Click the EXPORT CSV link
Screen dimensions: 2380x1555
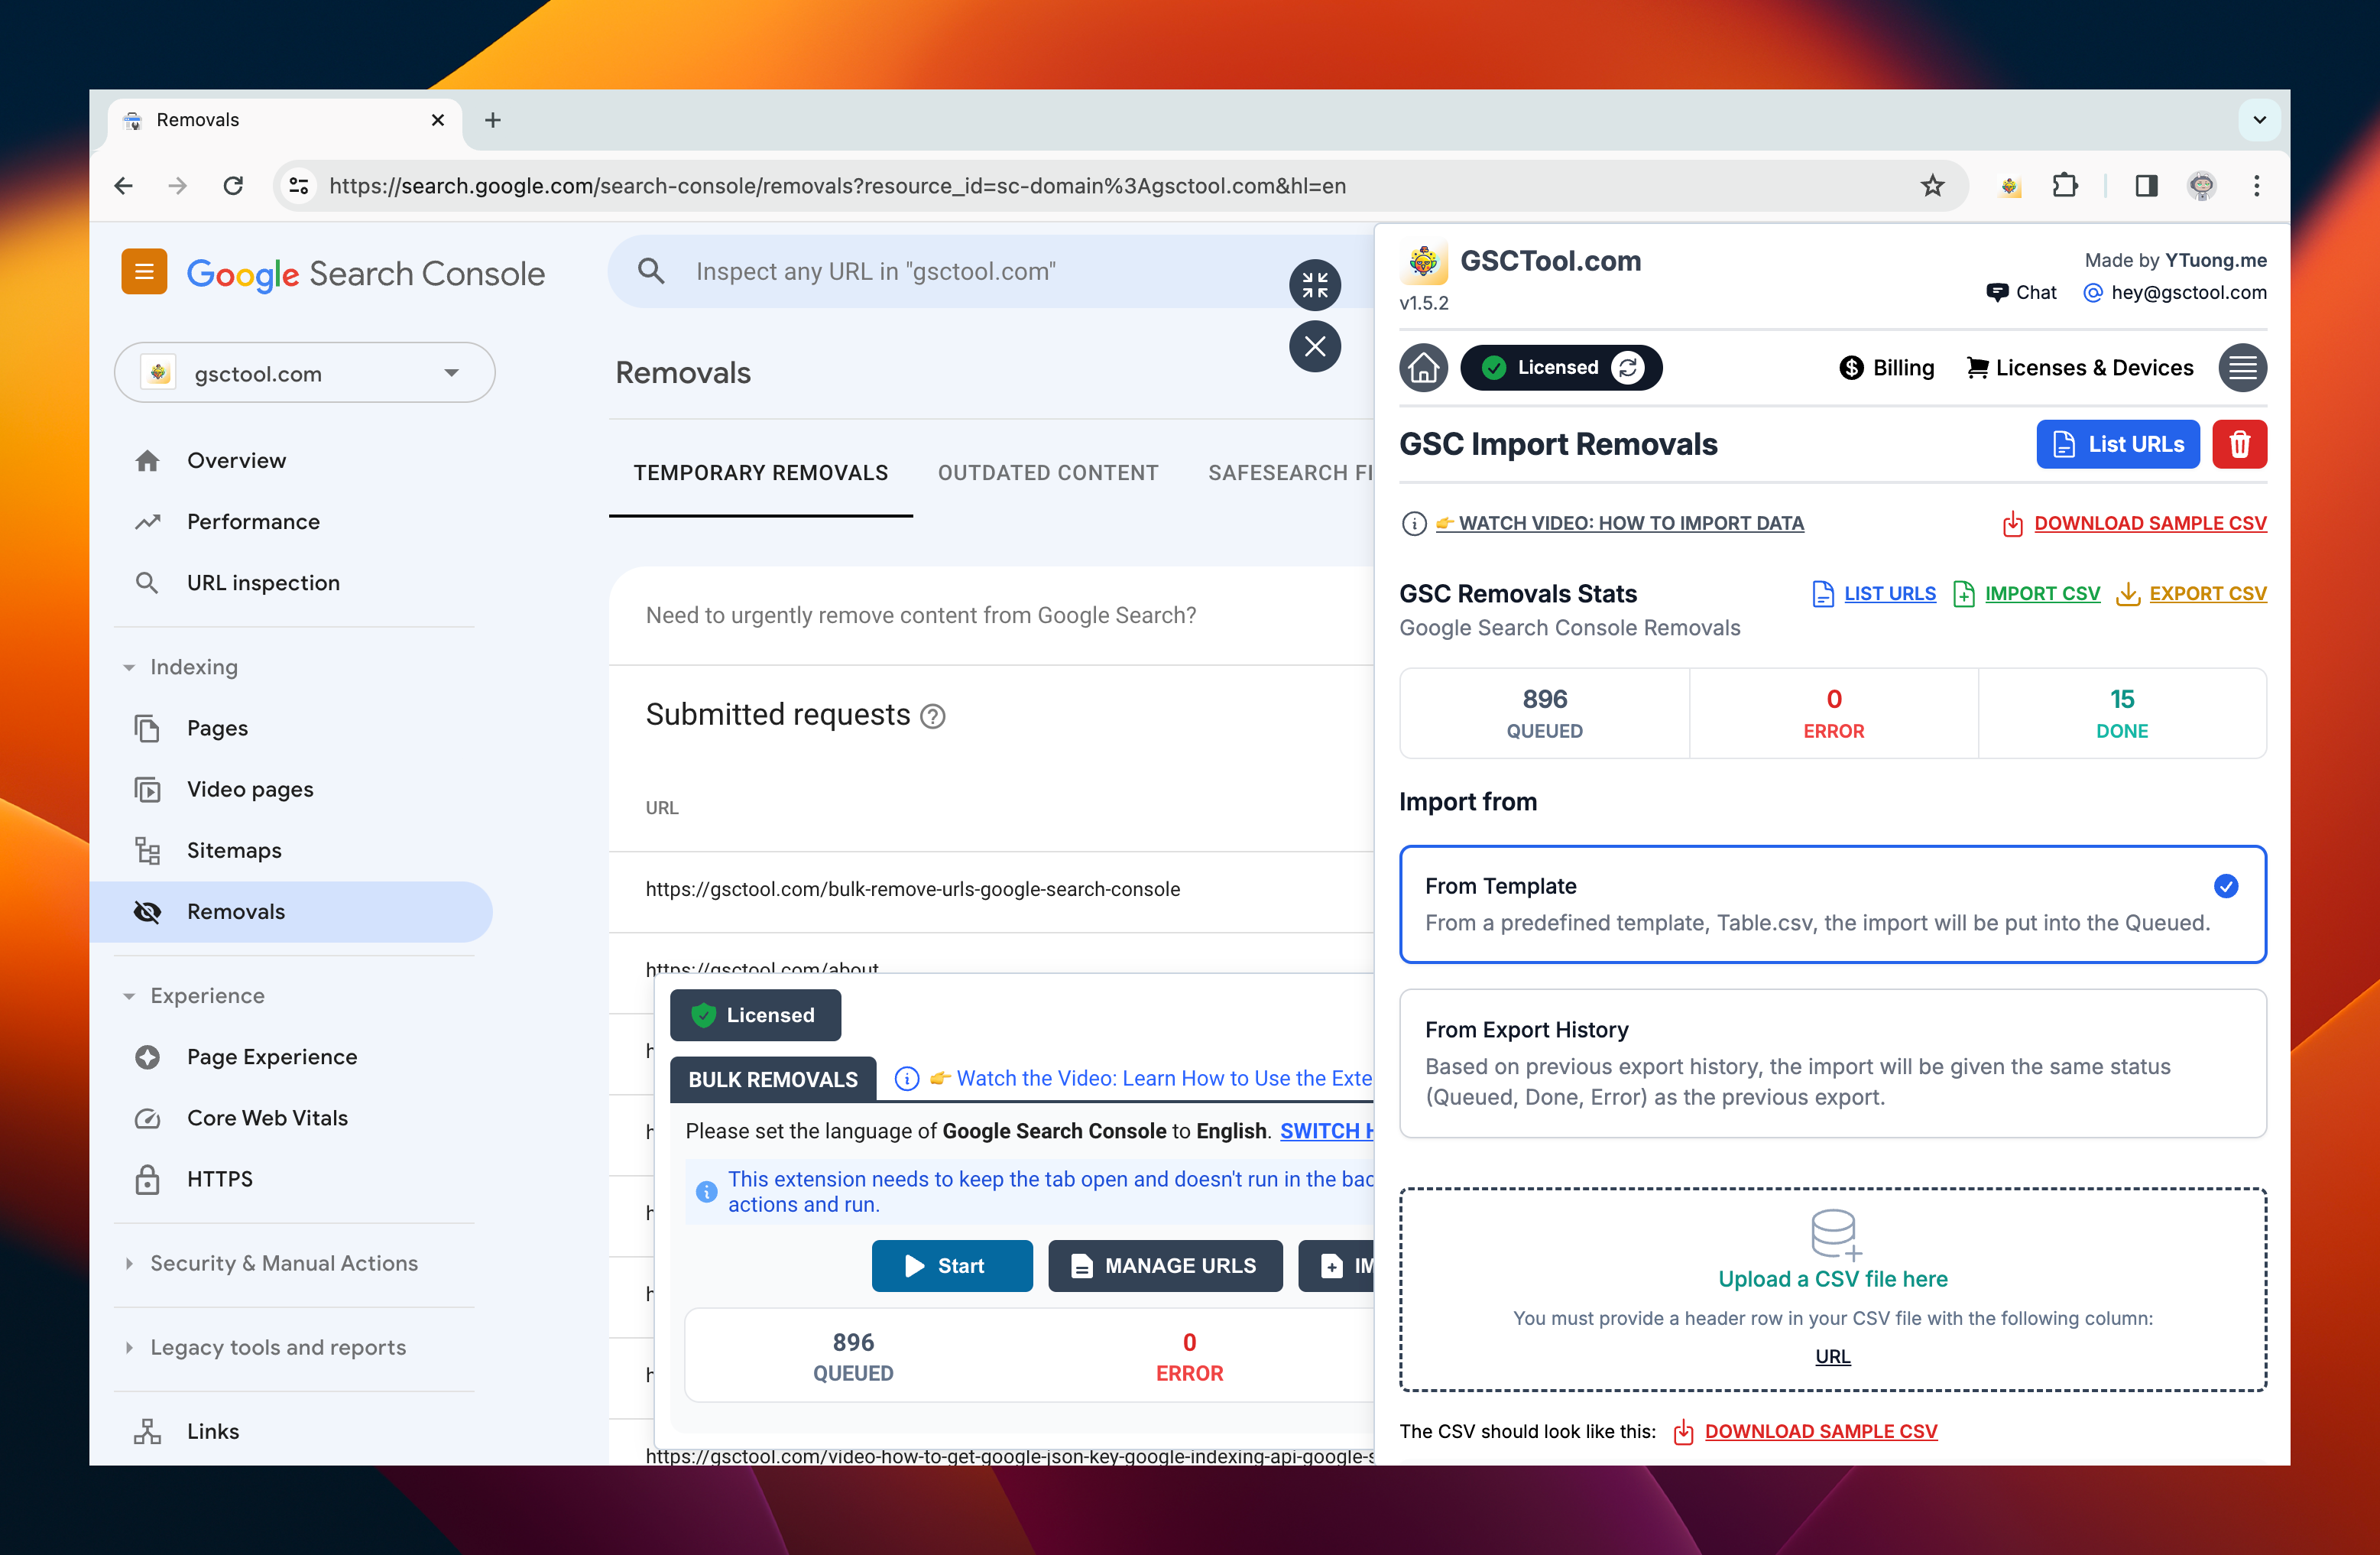click(x=2207, y=594)
